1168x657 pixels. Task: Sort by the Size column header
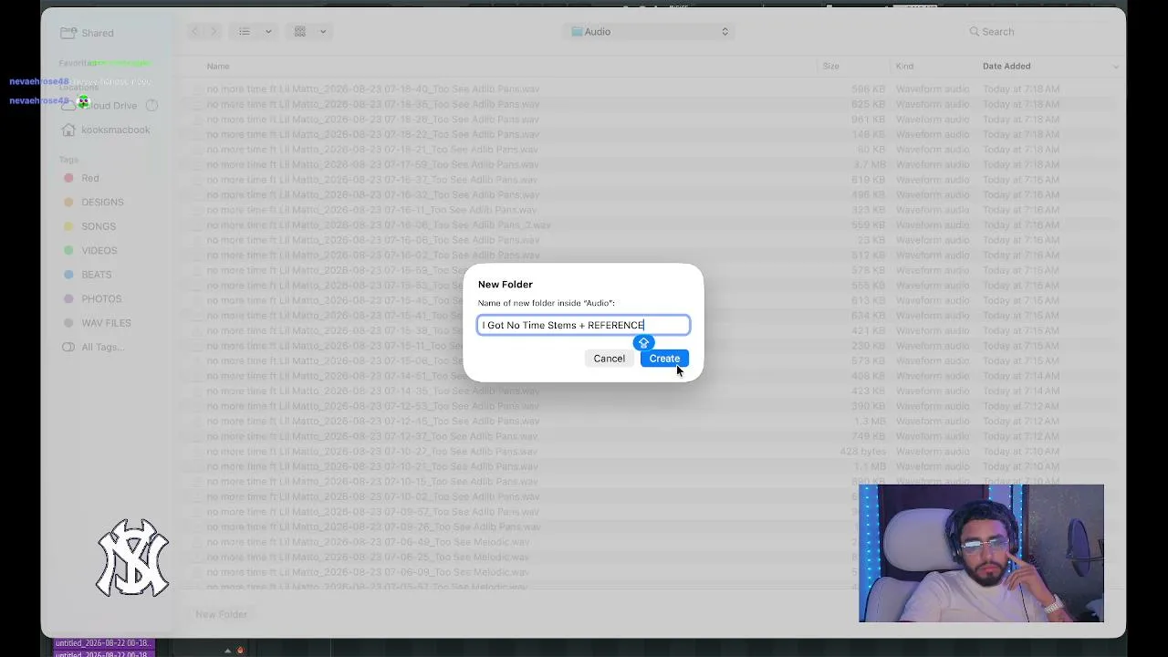click(830, 66)
